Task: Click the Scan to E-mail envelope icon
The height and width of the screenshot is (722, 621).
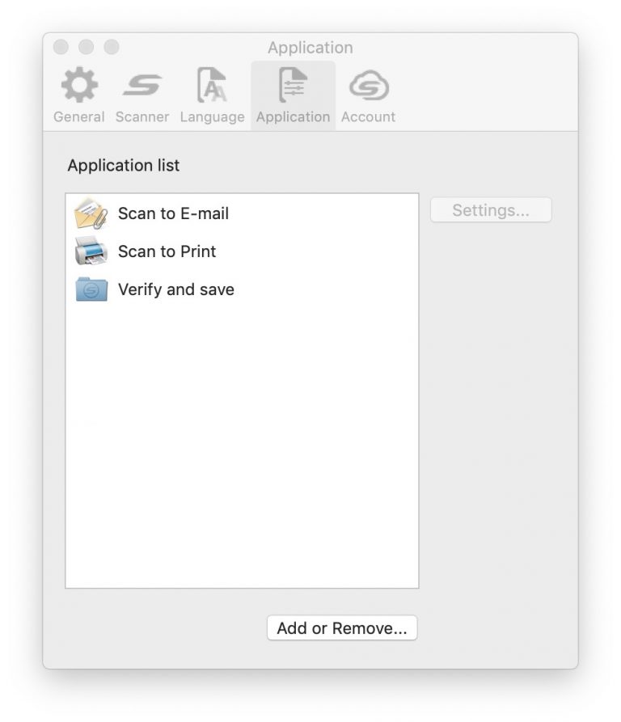Action: tap(91, 213)
